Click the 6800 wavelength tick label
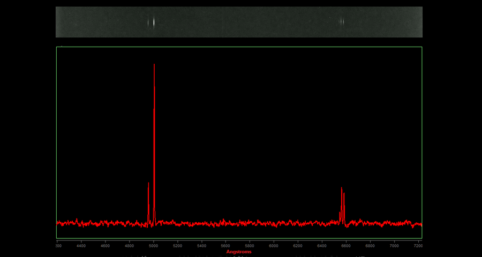 tap(370, 246)
